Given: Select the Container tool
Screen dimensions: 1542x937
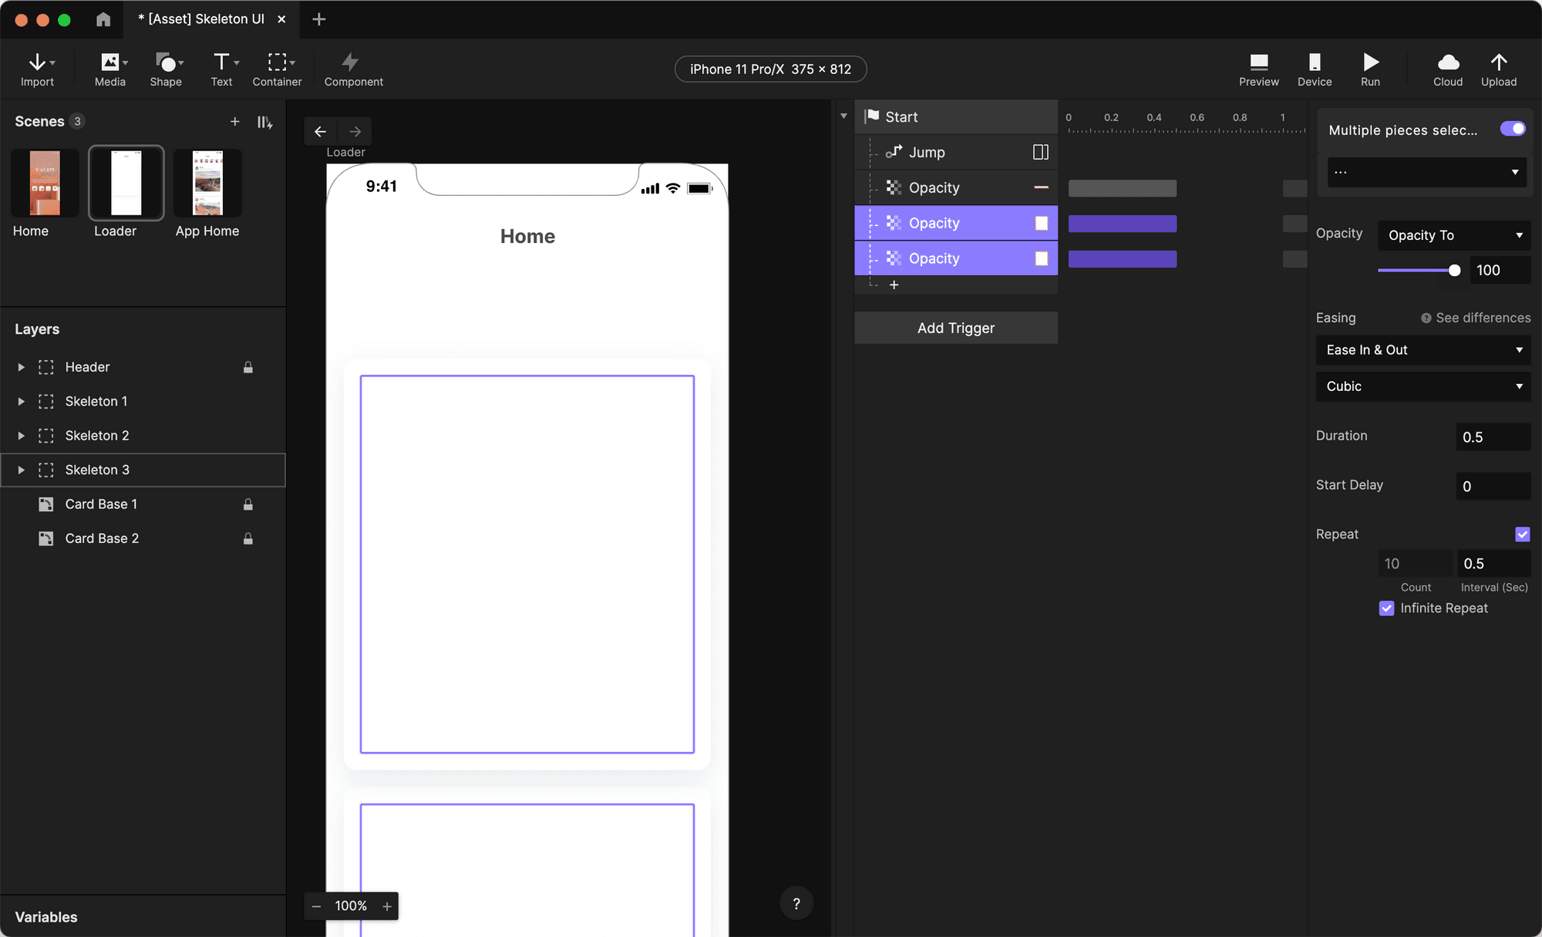Looking at the screenshot, I should 278,69.
